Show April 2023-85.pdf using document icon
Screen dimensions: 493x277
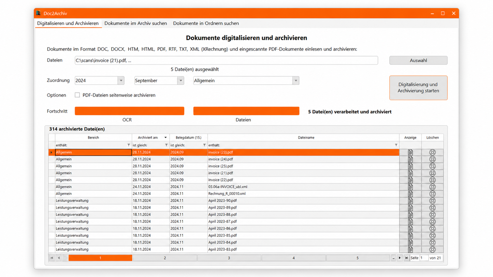pyautogui.click(x=410, y=235)
